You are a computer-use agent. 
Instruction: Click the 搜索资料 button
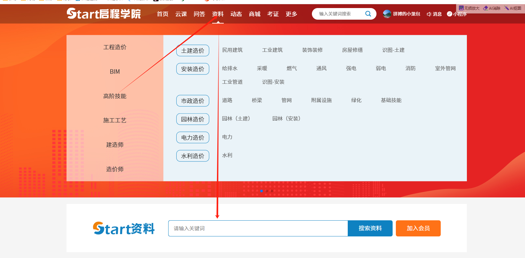tap(370, 228)
